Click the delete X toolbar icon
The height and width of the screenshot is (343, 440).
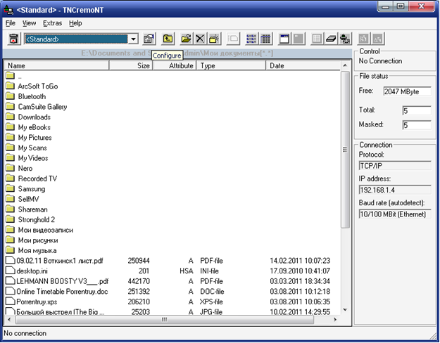coord(200,39)
